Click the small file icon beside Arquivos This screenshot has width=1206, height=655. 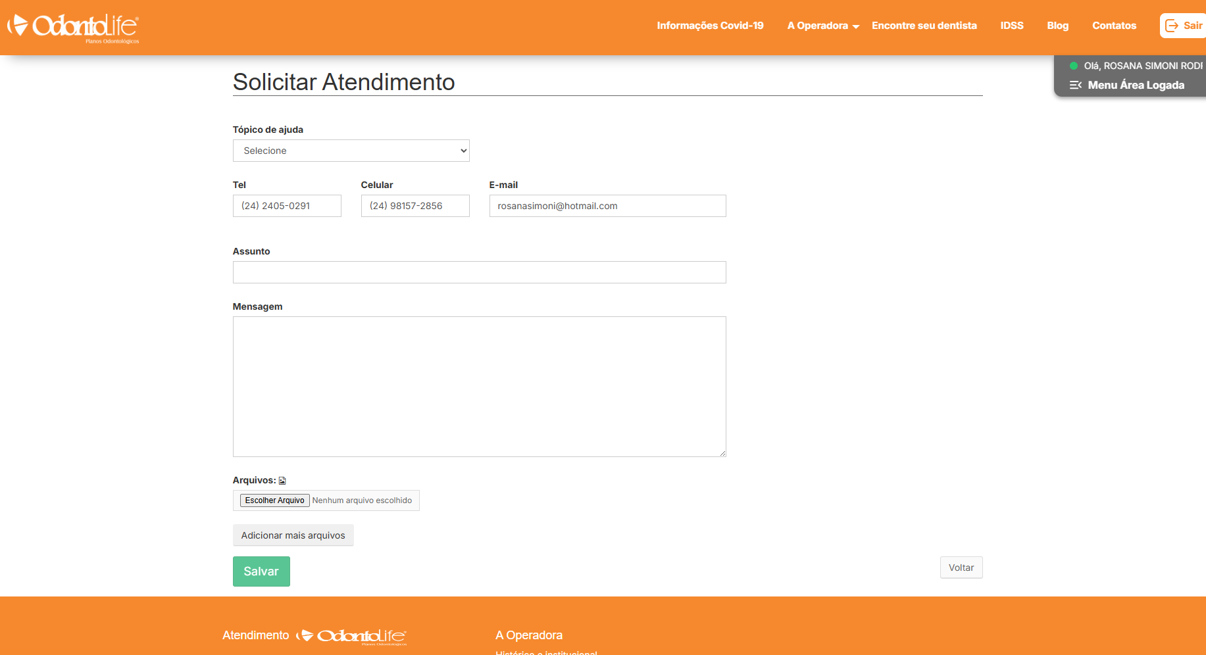[x=282, y=481]
